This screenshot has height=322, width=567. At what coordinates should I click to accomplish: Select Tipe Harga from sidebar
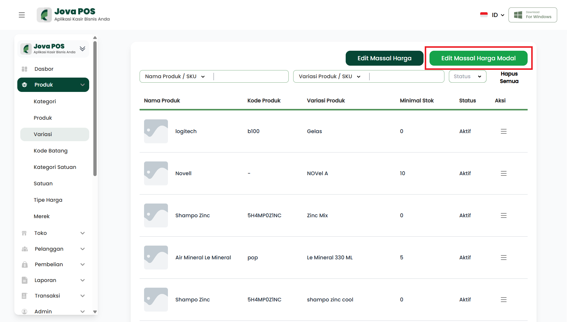point(48,200)
